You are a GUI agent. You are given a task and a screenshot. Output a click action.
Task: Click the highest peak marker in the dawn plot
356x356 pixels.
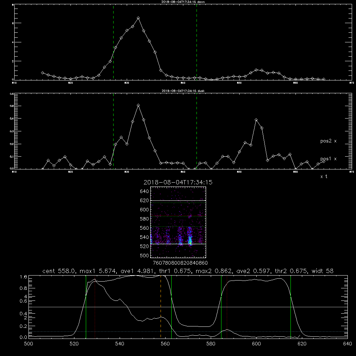click(x=138, y=18)
